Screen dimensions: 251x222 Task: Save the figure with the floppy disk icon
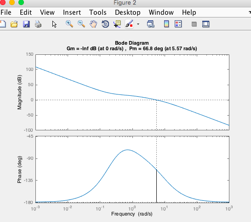(x=26, y=24)
